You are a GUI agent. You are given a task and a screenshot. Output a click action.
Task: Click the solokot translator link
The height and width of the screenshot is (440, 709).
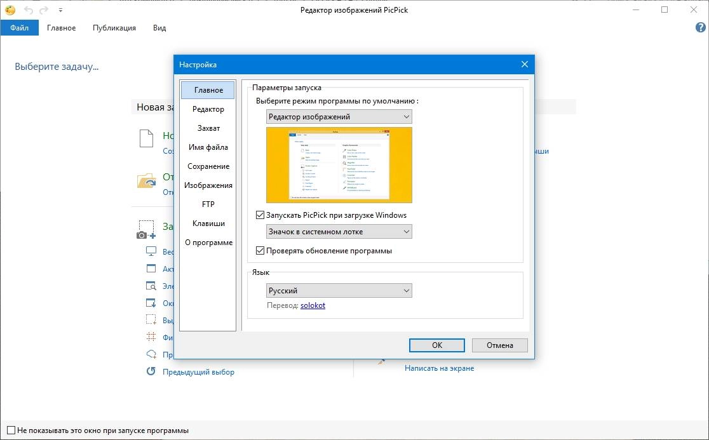(x=313, y=305)
